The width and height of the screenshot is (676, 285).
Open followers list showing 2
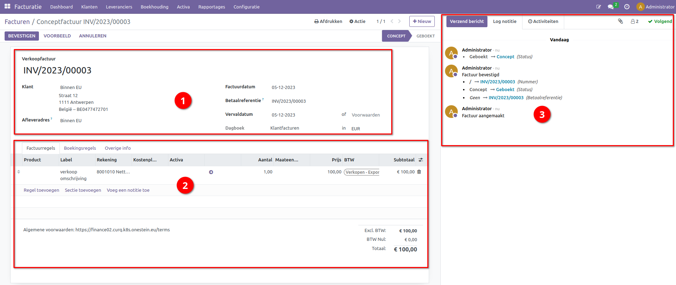(635, 22)
